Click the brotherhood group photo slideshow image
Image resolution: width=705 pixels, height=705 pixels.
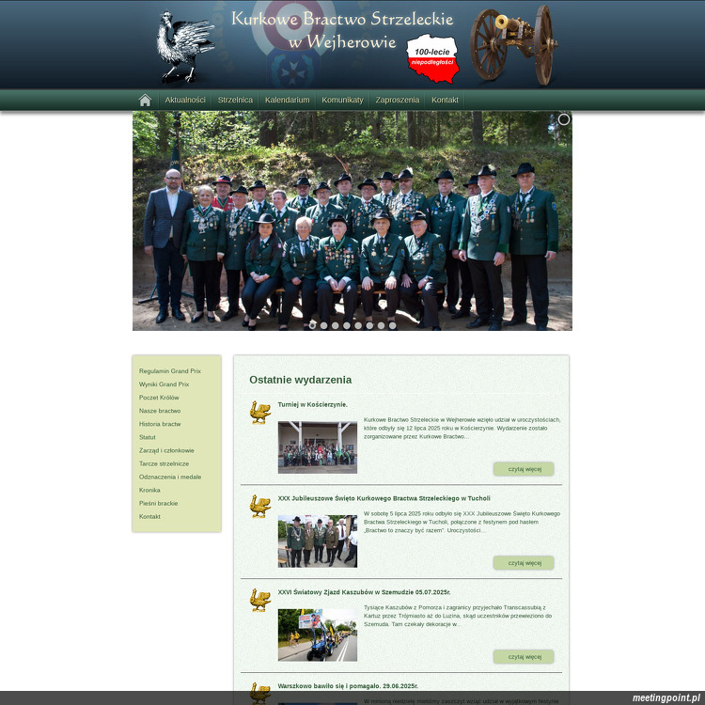tap(352, 221)
